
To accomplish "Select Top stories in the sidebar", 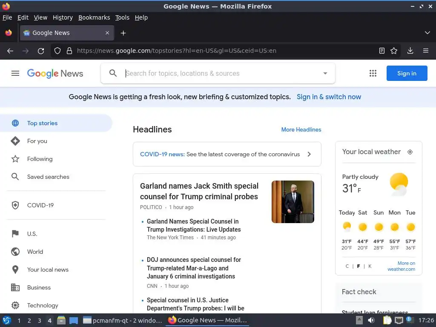I will (56, 123).
